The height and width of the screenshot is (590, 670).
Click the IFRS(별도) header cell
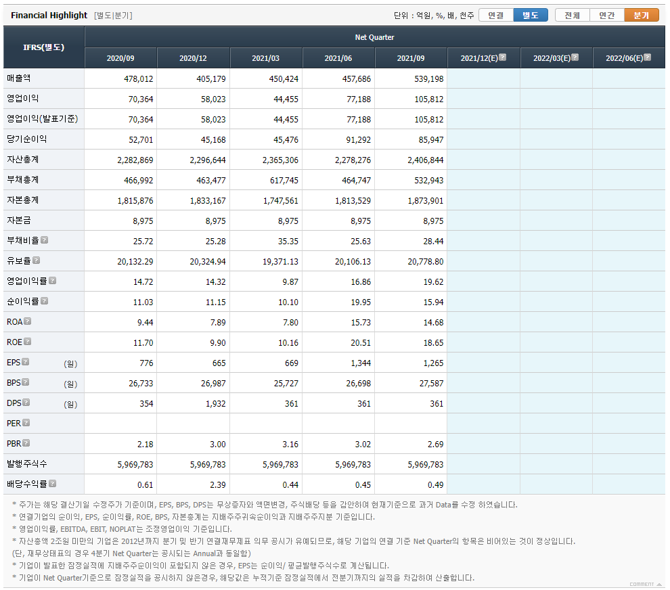tap(44, 47)
